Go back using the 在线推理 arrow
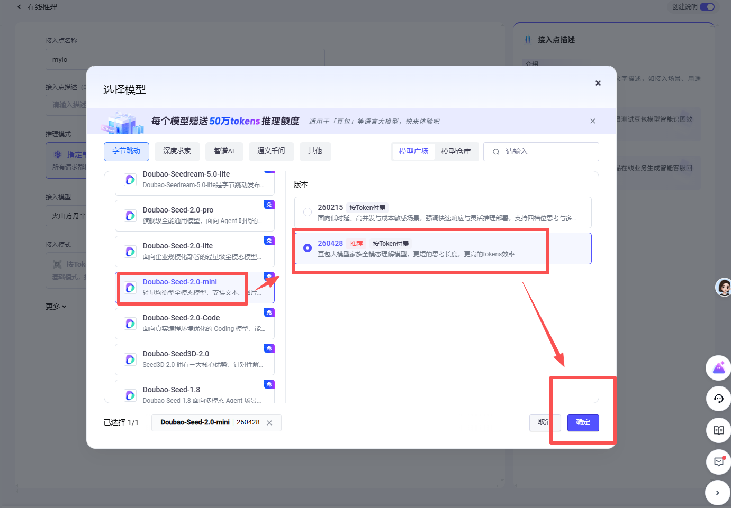Image resolution: width=731 pixels, height=508 pixels. pos(19,7)
